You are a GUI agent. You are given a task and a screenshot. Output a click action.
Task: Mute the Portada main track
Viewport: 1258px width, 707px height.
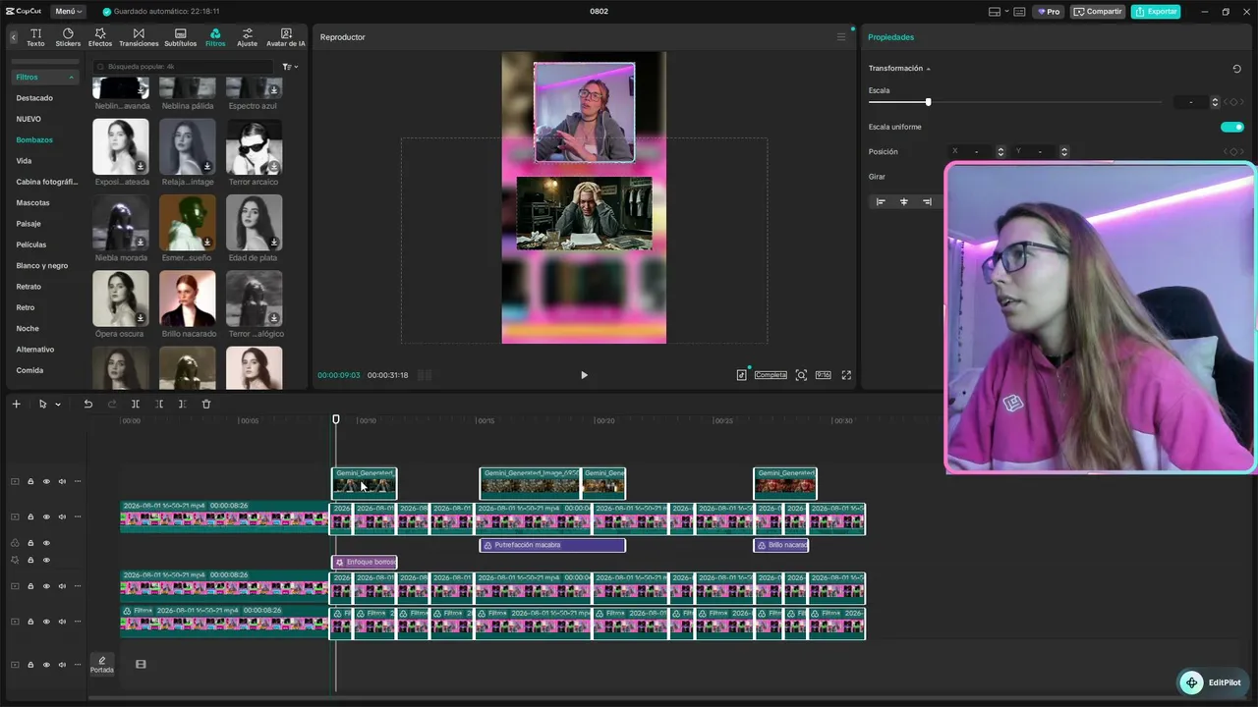click(62, 665)
